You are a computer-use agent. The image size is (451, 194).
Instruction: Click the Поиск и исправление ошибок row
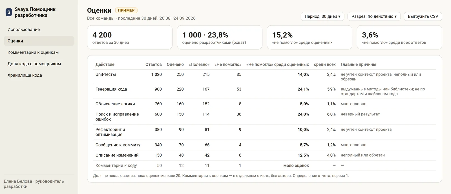tap(264, 117)
